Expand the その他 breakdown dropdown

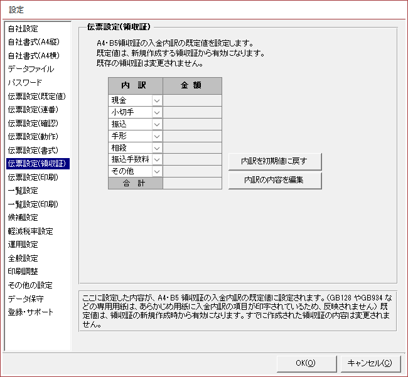pos(157,171)
